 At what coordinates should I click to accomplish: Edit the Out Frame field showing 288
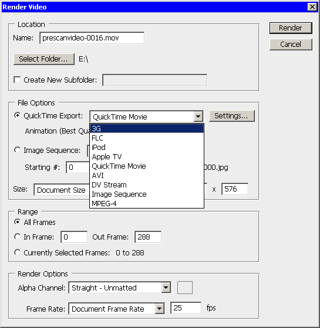(148, 237)
